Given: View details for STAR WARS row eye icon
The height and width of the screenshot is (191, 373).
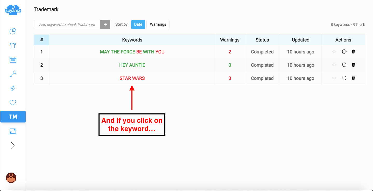Looking at the screenshot, I should [x=334, y=78].
